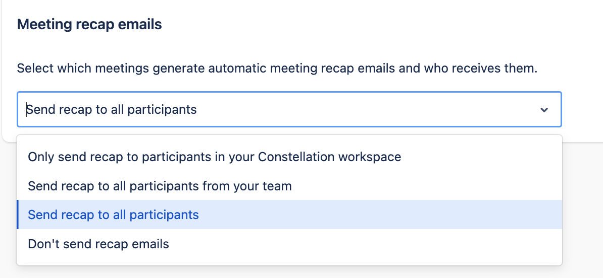Screen dimensions: 603x278
Task: Click the word "Don't" in the last option
Action: (x=41, y=245)
